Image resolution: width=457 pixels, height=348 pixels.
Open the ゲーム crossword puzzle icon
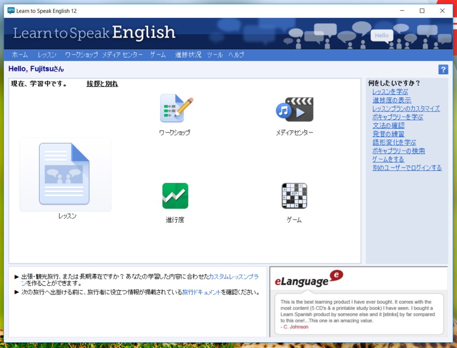tap(294, 196)
